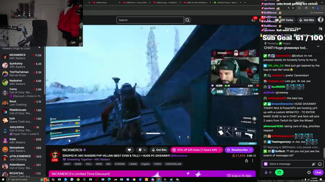Click NICKMERCS verified badge icon
The width and height of the screenshot is (325, 182).
click(x=85, y=150)
